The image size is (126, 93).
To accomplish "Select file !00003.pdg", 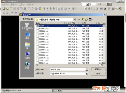I will (44, 31).
